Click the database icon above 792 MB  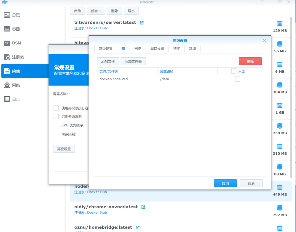click(x=280, y=208)
